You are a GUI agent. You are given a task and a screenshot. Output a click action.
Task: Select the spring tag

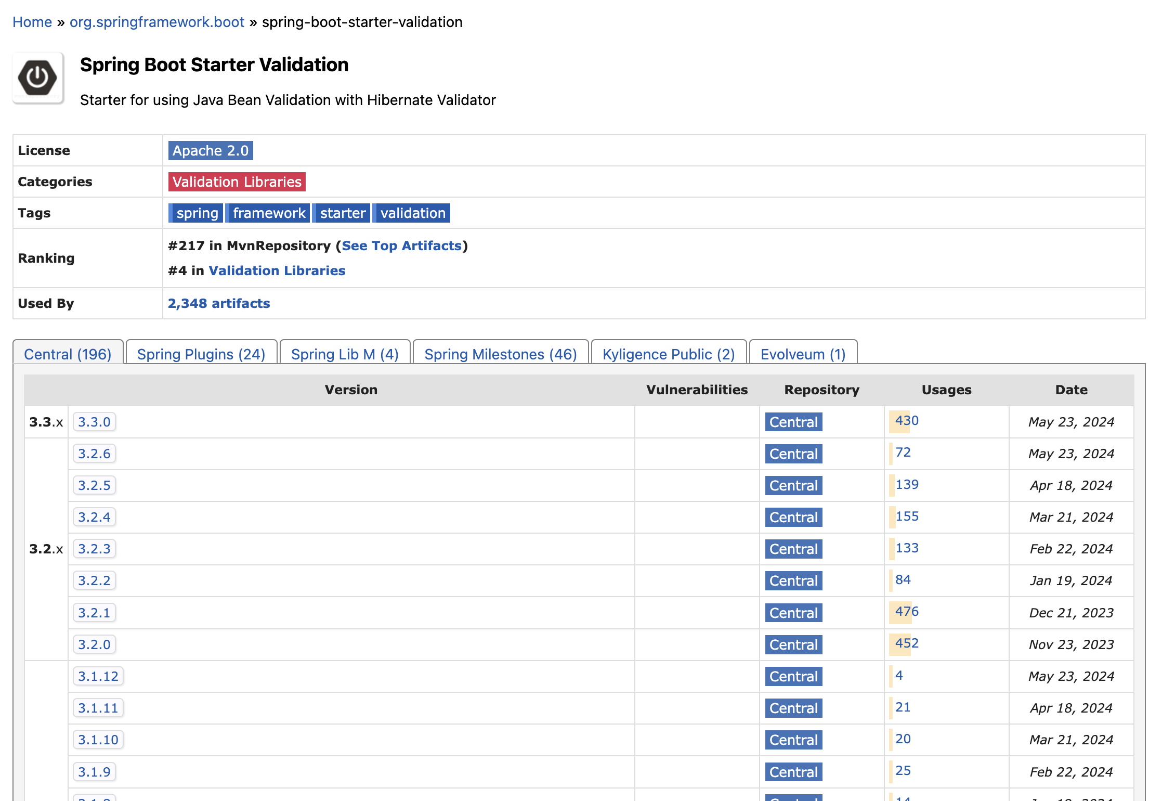pos(197,213)
